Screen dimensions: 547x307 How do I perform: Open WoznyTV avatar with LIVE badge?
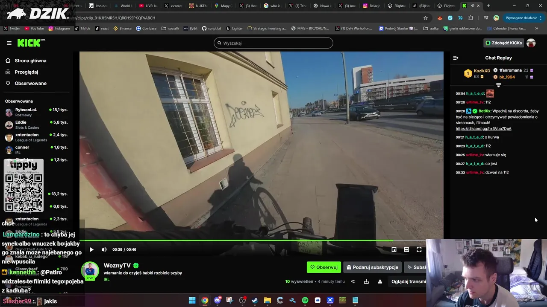pos(90,271)
